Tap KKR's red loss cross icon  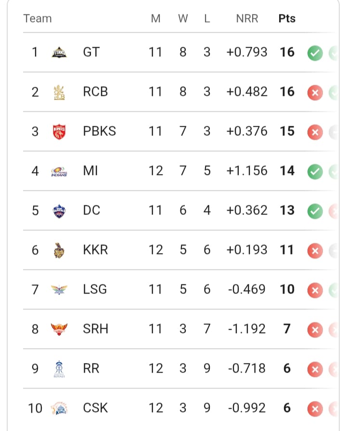coord(314,250)
